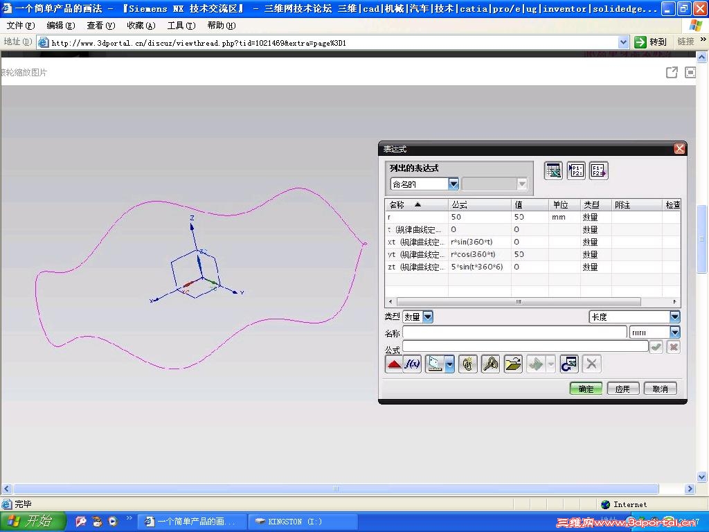
Task: Click the import expressions P1-P2 icon
Action: 576,170
